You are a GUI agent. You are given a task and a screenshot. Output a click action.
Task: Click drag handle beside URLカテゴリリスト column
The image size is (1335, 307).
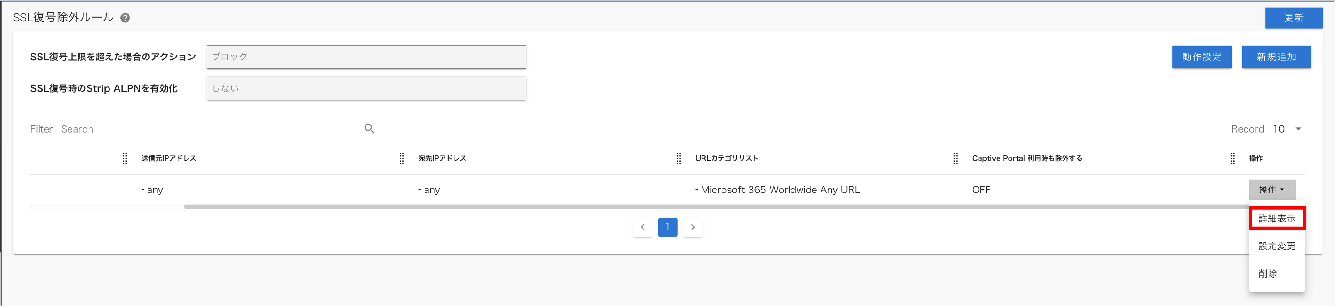[x=678, y=158]
